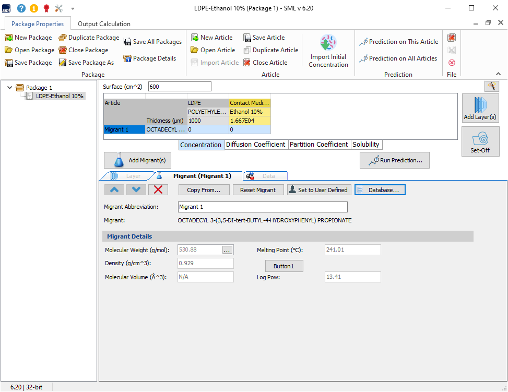Move migrant up with the up arrow

(114, 190)
